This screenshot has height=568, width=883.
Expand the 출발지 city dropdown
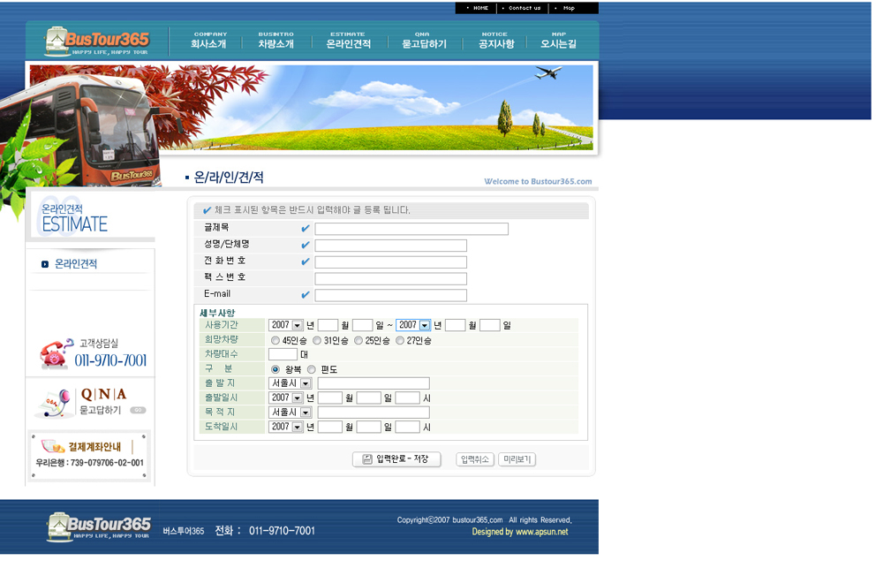pos(306,383)
